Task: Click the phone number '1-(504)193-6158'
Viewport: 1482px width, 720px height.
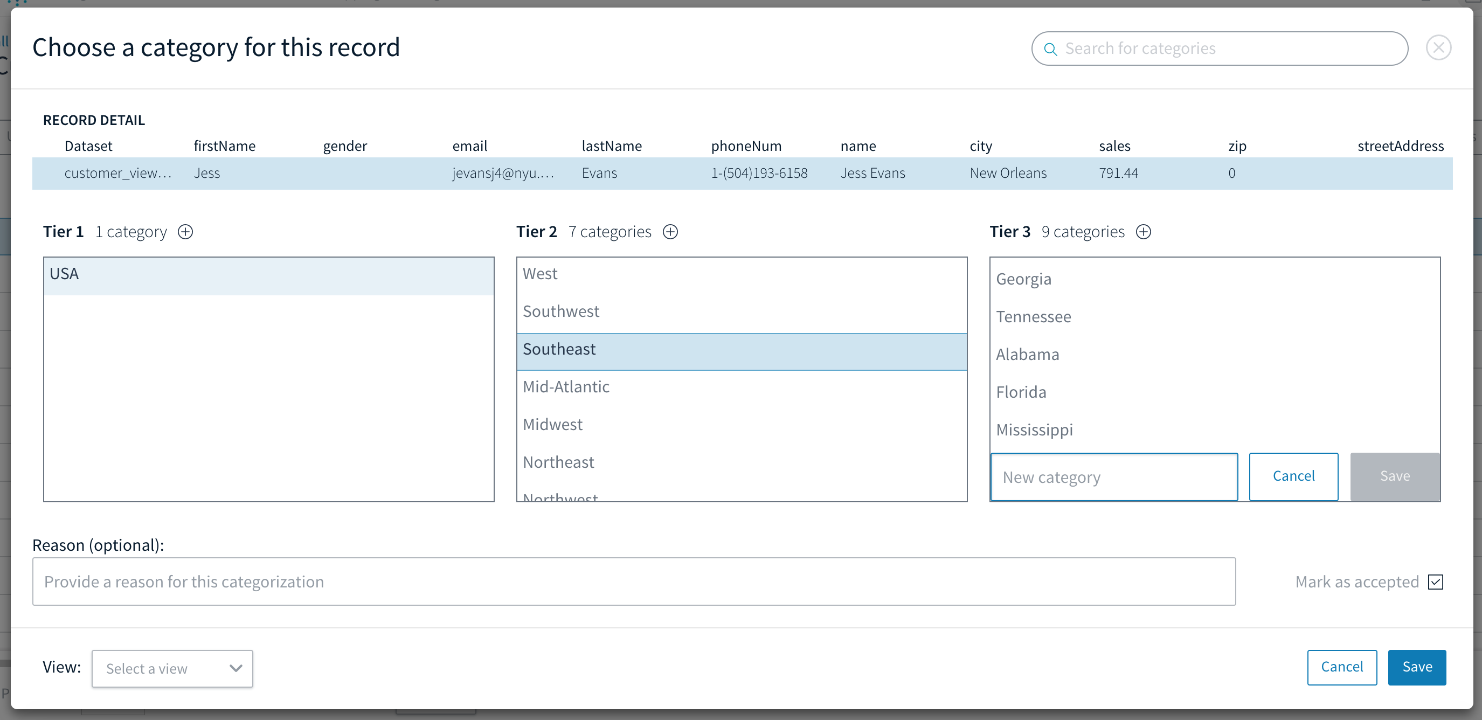Action: [759, 173]
